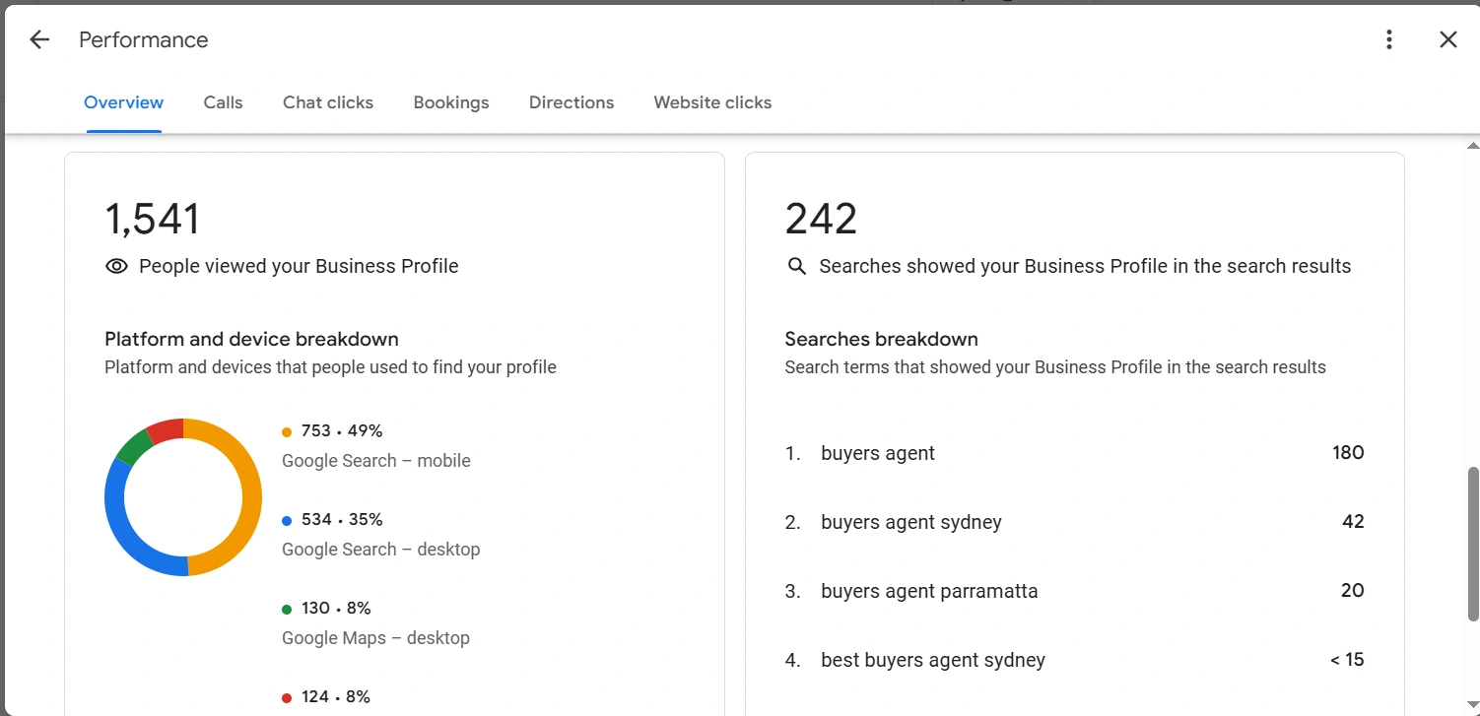Click the red legend dot at the bottom
The height and width of the screenshot is (716, 1480).
[286, 696]
